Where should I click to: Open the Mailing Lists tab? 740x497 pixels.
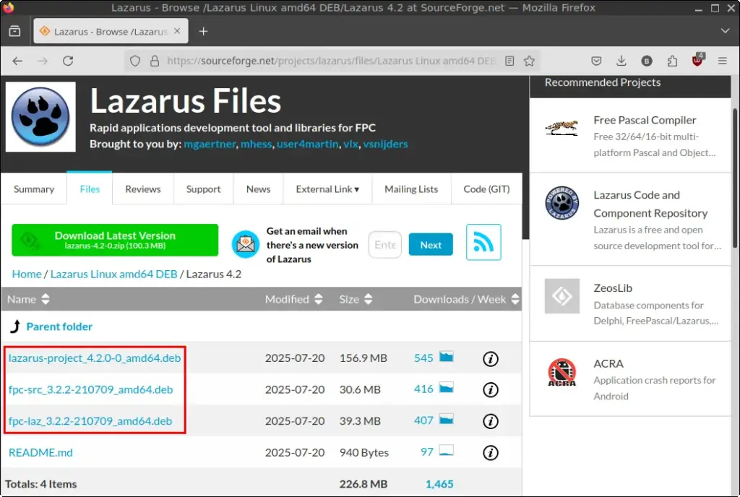[x=411, y=189]
